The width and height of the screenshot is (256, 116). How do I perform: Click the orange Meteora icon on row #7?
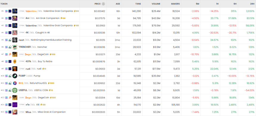pyautogui.click(x=10, y=54)
